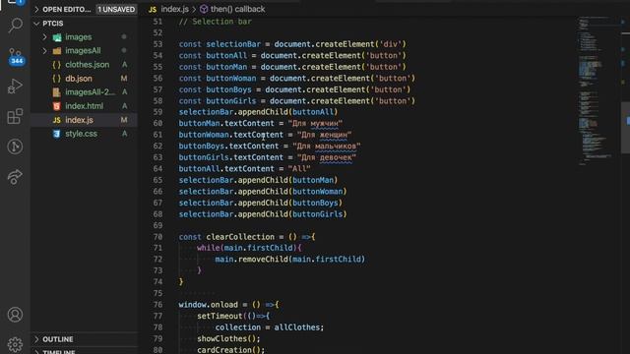
Task: Open the Live Share icon view
Action: [15, 177]
